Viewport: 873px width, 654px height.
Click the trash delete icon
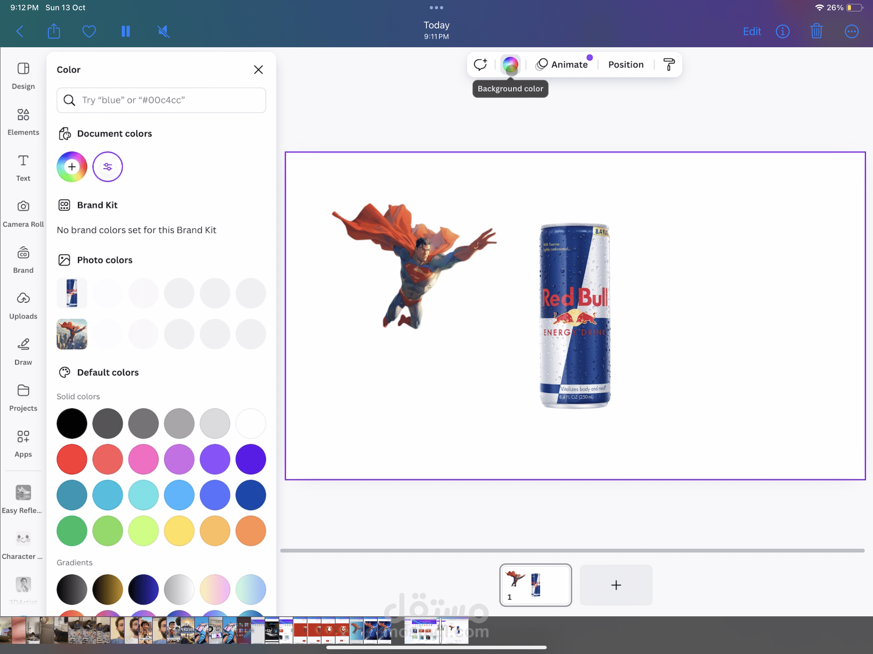pyautogui.click(x=816, y=31)
